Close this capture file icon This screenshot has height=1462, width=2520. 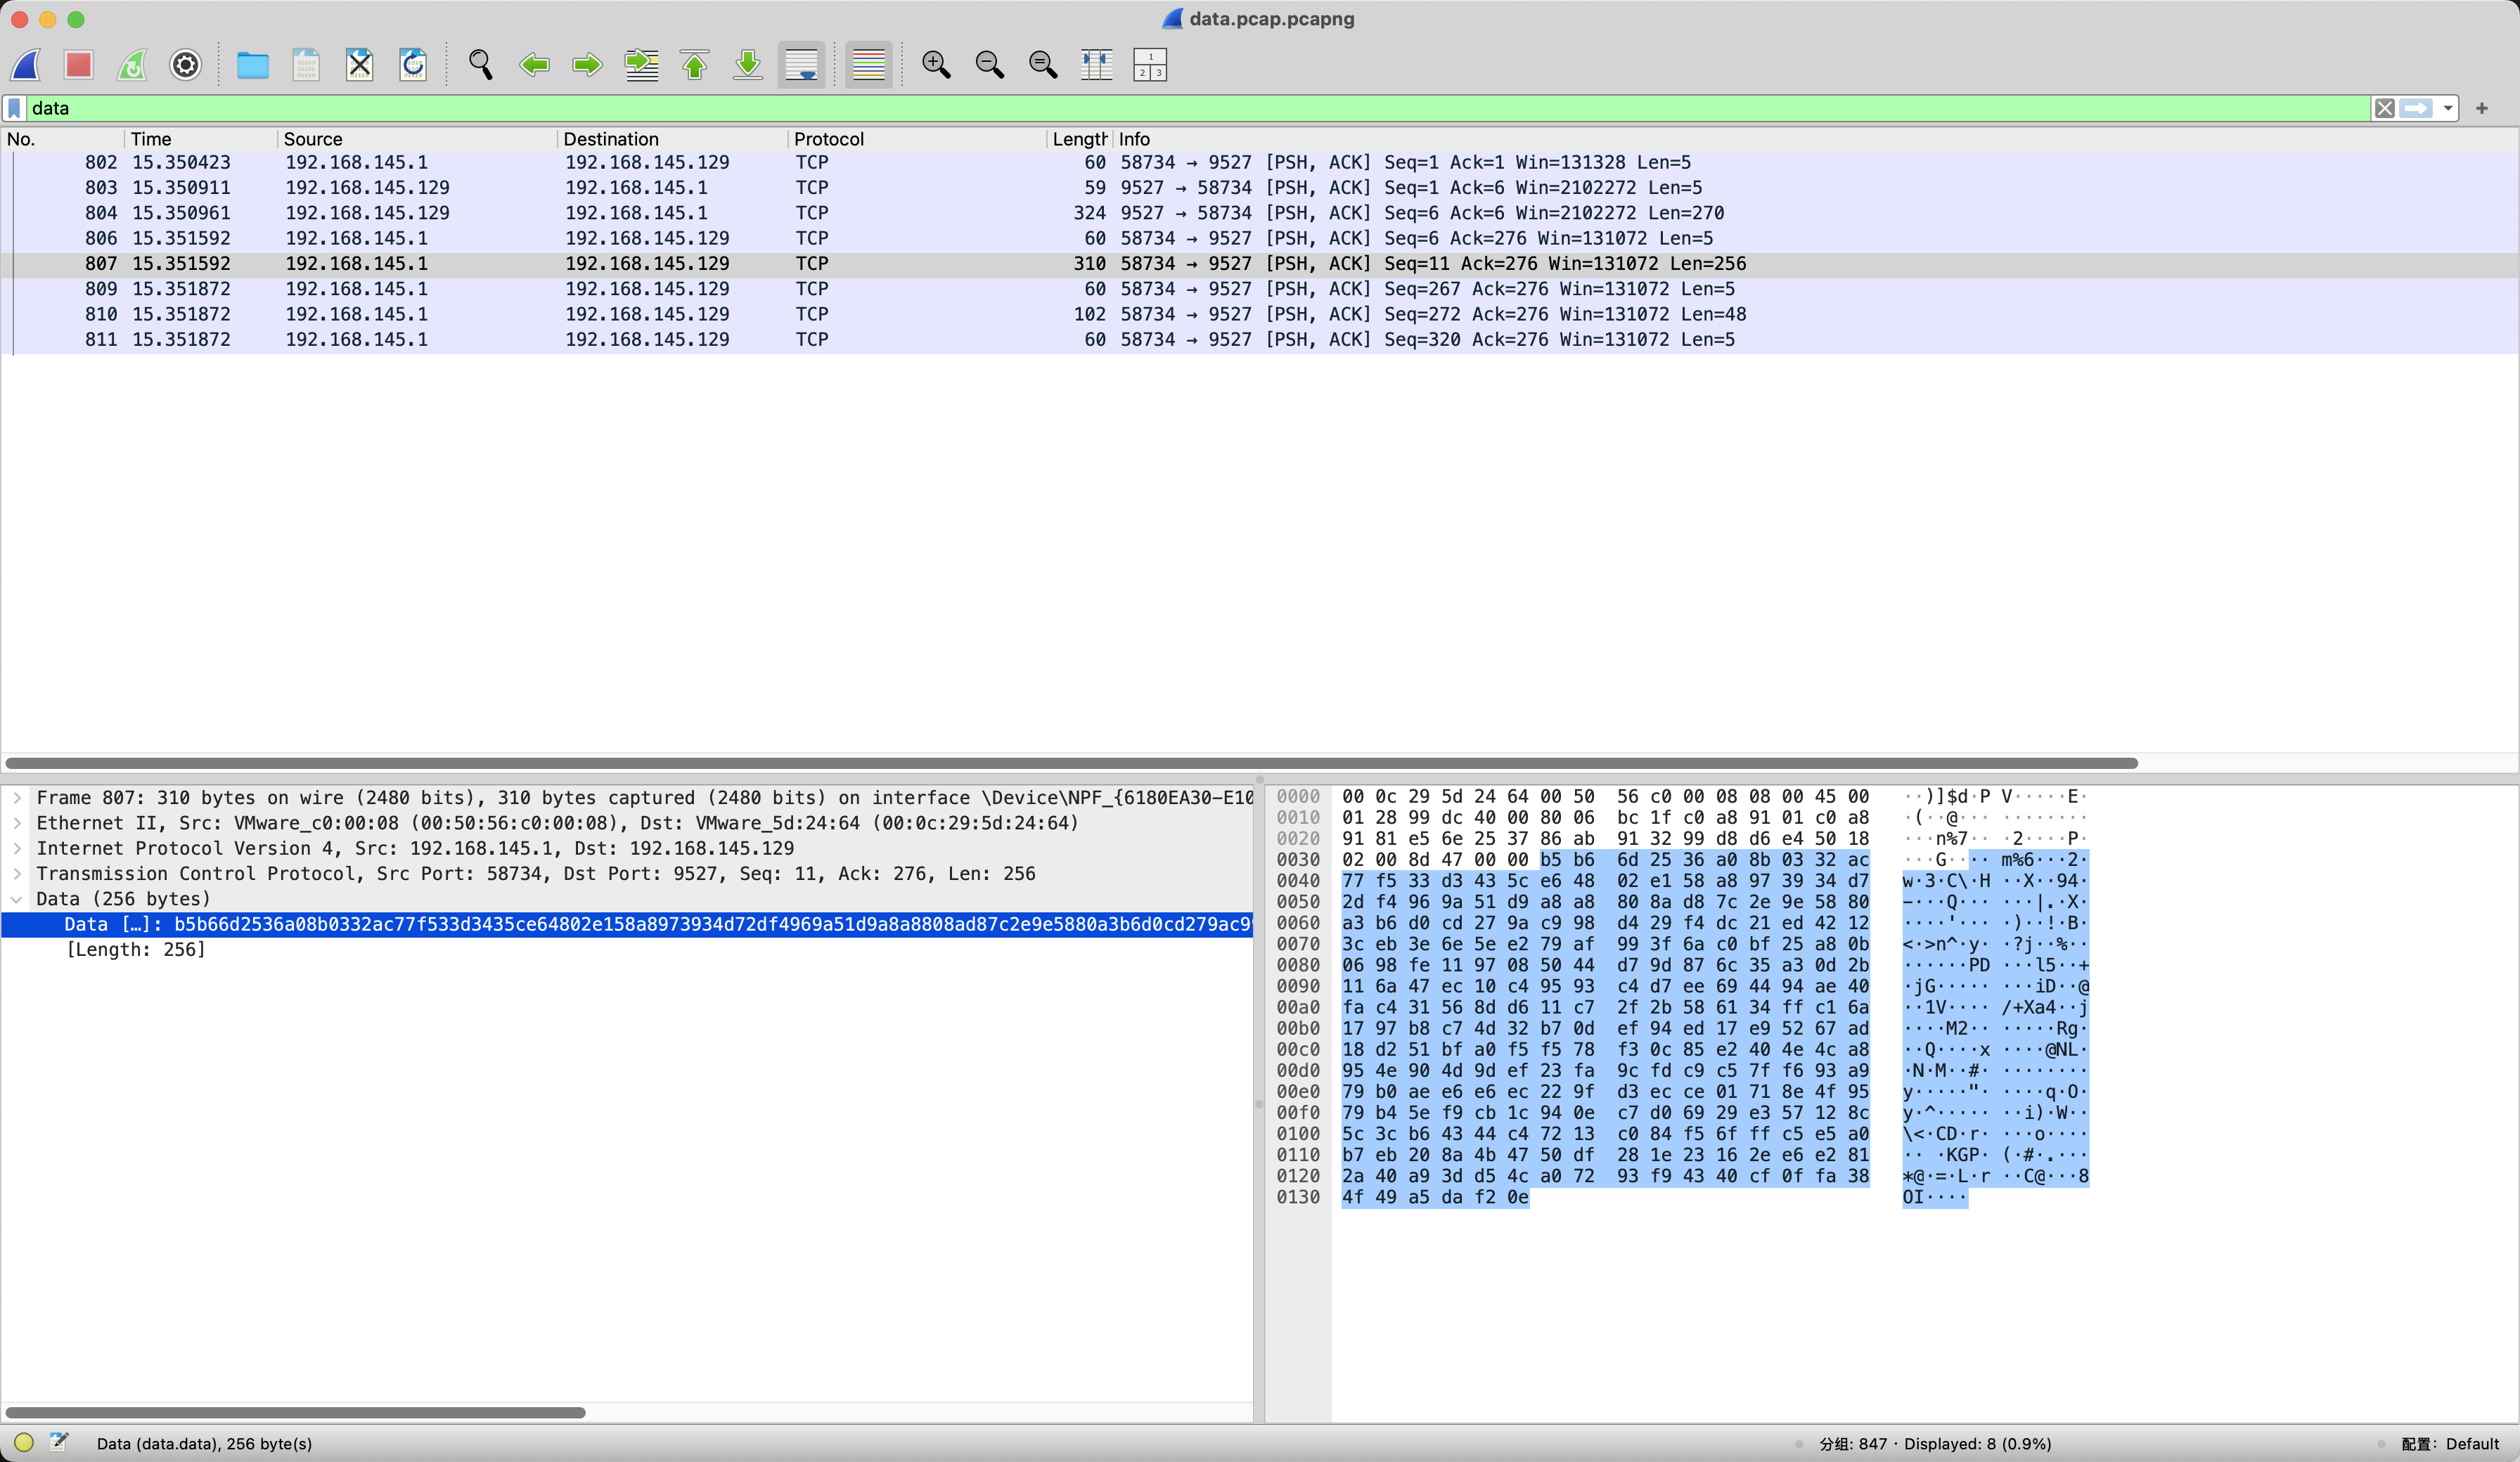[359, 65]
